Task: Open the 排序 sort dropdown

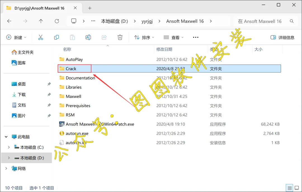Action: click(x=144, y=37)
